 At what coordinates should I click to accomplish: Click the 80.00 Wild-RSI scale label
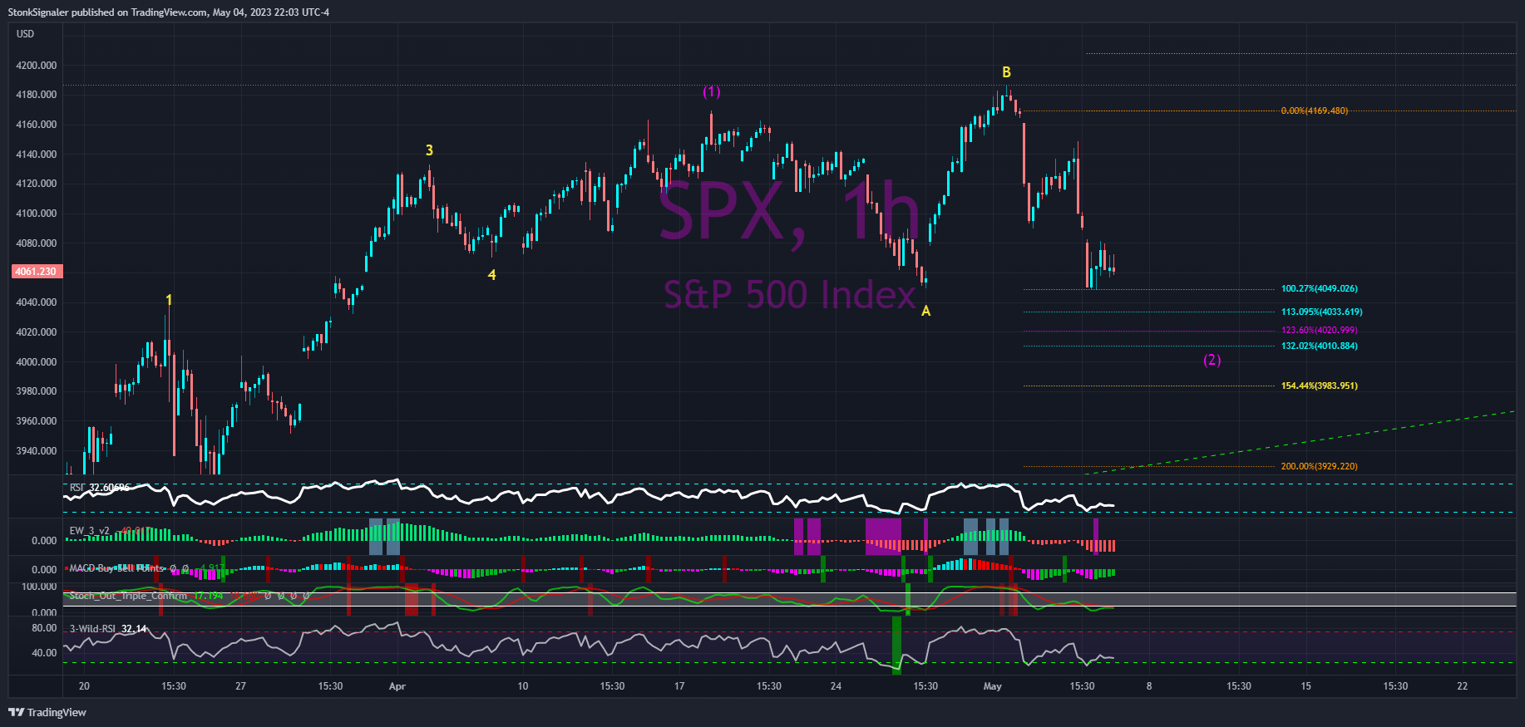[45, 628]
